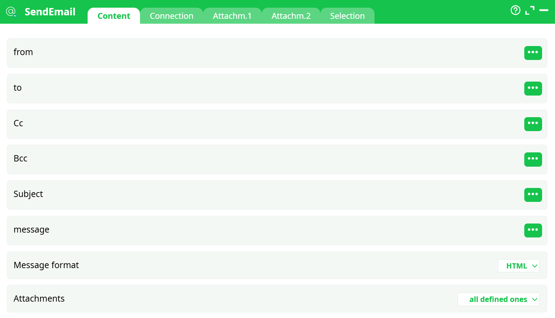Go to the Selection tab
Image resolution: width=555 pixels, height=318 pixels.
click(x=347, y=16)
